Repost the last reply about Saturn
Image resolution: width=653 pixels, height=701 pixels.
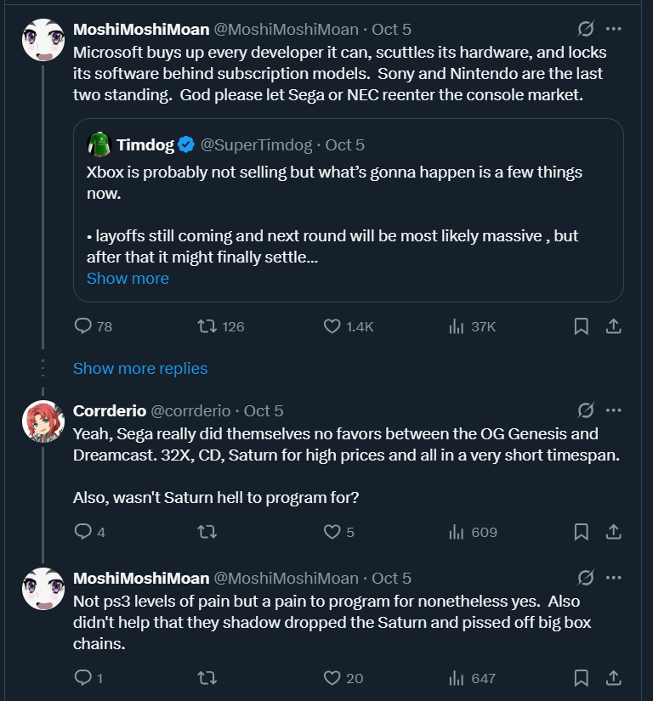(206, 677)
